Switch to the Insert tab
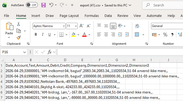The width and height of the screenshot is (183, 101). (36, 16)
